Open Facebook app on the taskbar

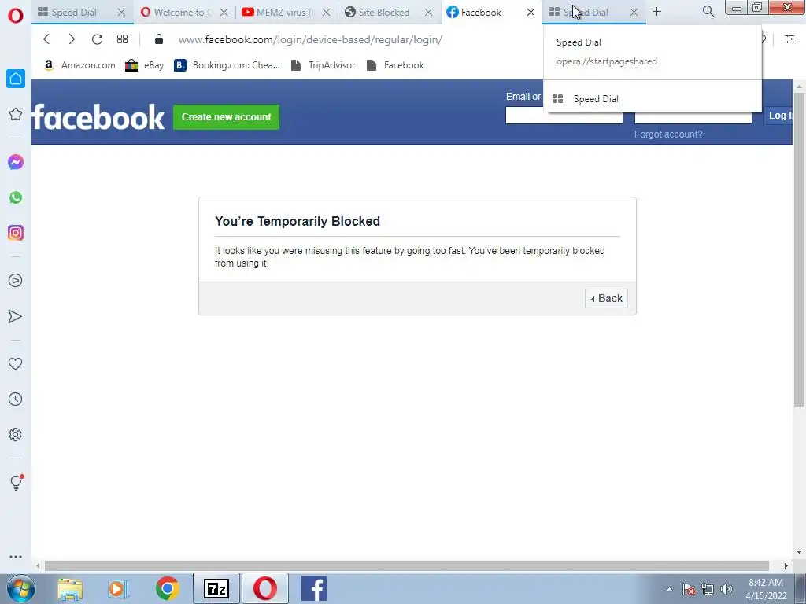(313, 588)
